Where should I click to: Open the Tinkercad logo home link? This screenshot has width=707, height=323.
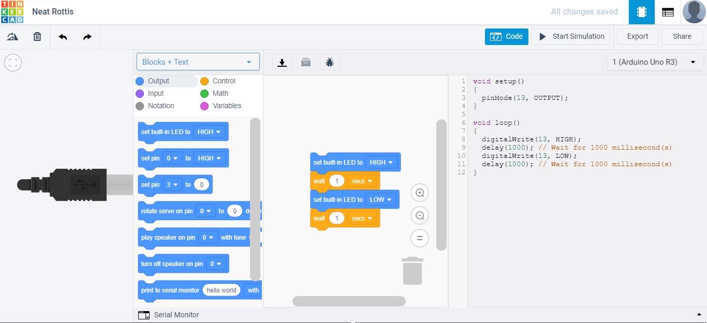coord(12,12)
